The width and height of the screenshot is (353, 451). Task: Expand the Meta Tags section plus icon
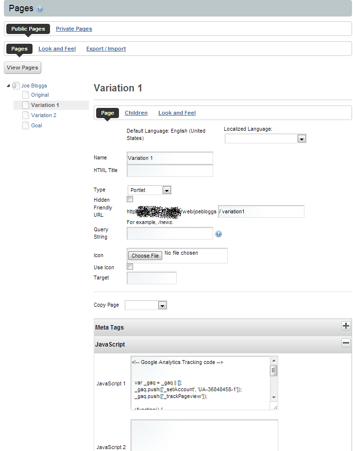coord(346,326)
